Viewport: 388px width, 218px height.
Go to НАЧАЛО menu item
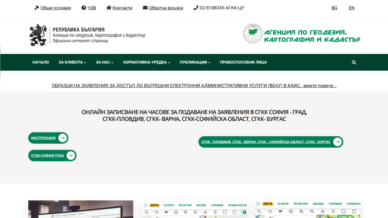click(x=40, y=62)
